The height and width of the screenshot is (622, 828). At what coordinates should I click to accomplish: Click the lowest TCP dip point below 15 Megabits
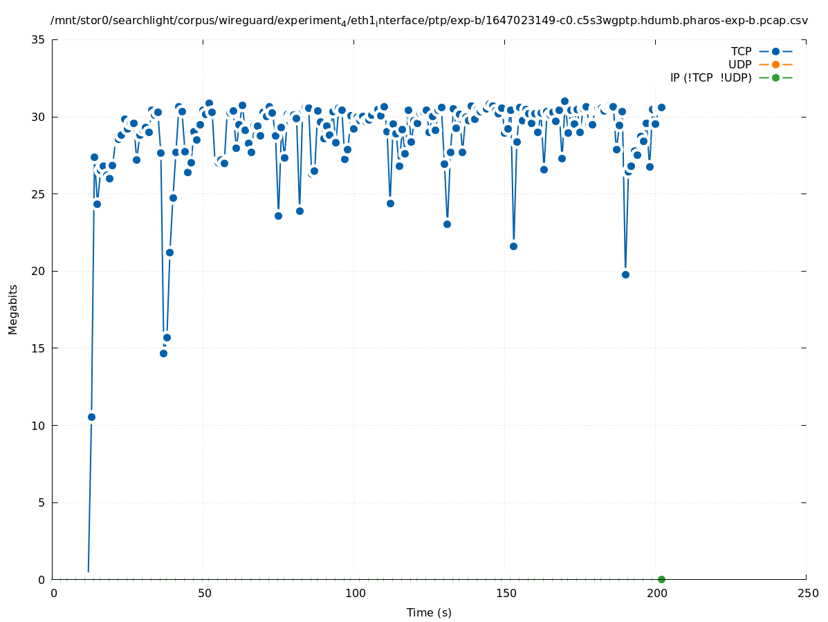(x=163, y=353)
